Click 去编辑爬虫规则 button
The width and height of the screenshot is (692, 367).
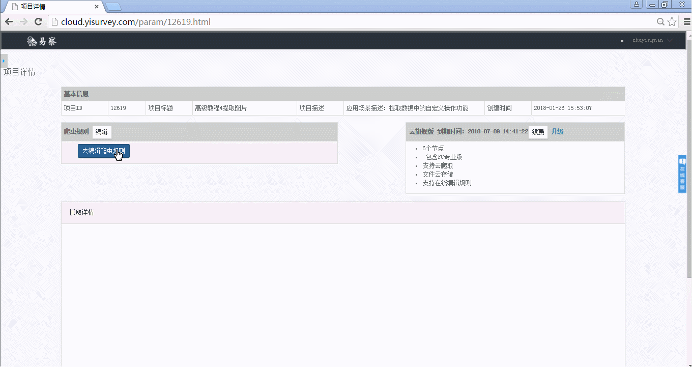(x=103, y=151)
